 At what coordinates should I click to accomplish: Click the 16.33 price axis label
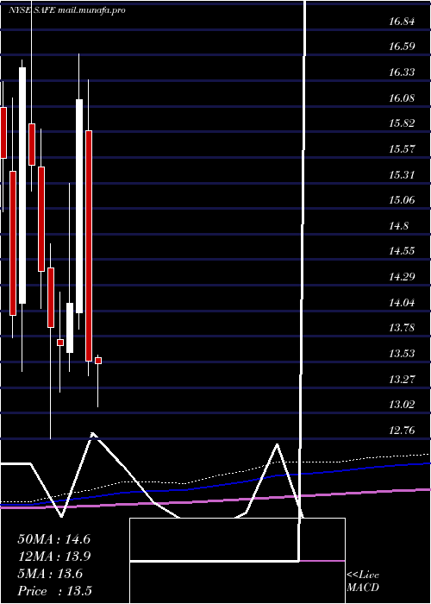click(402, 72)
